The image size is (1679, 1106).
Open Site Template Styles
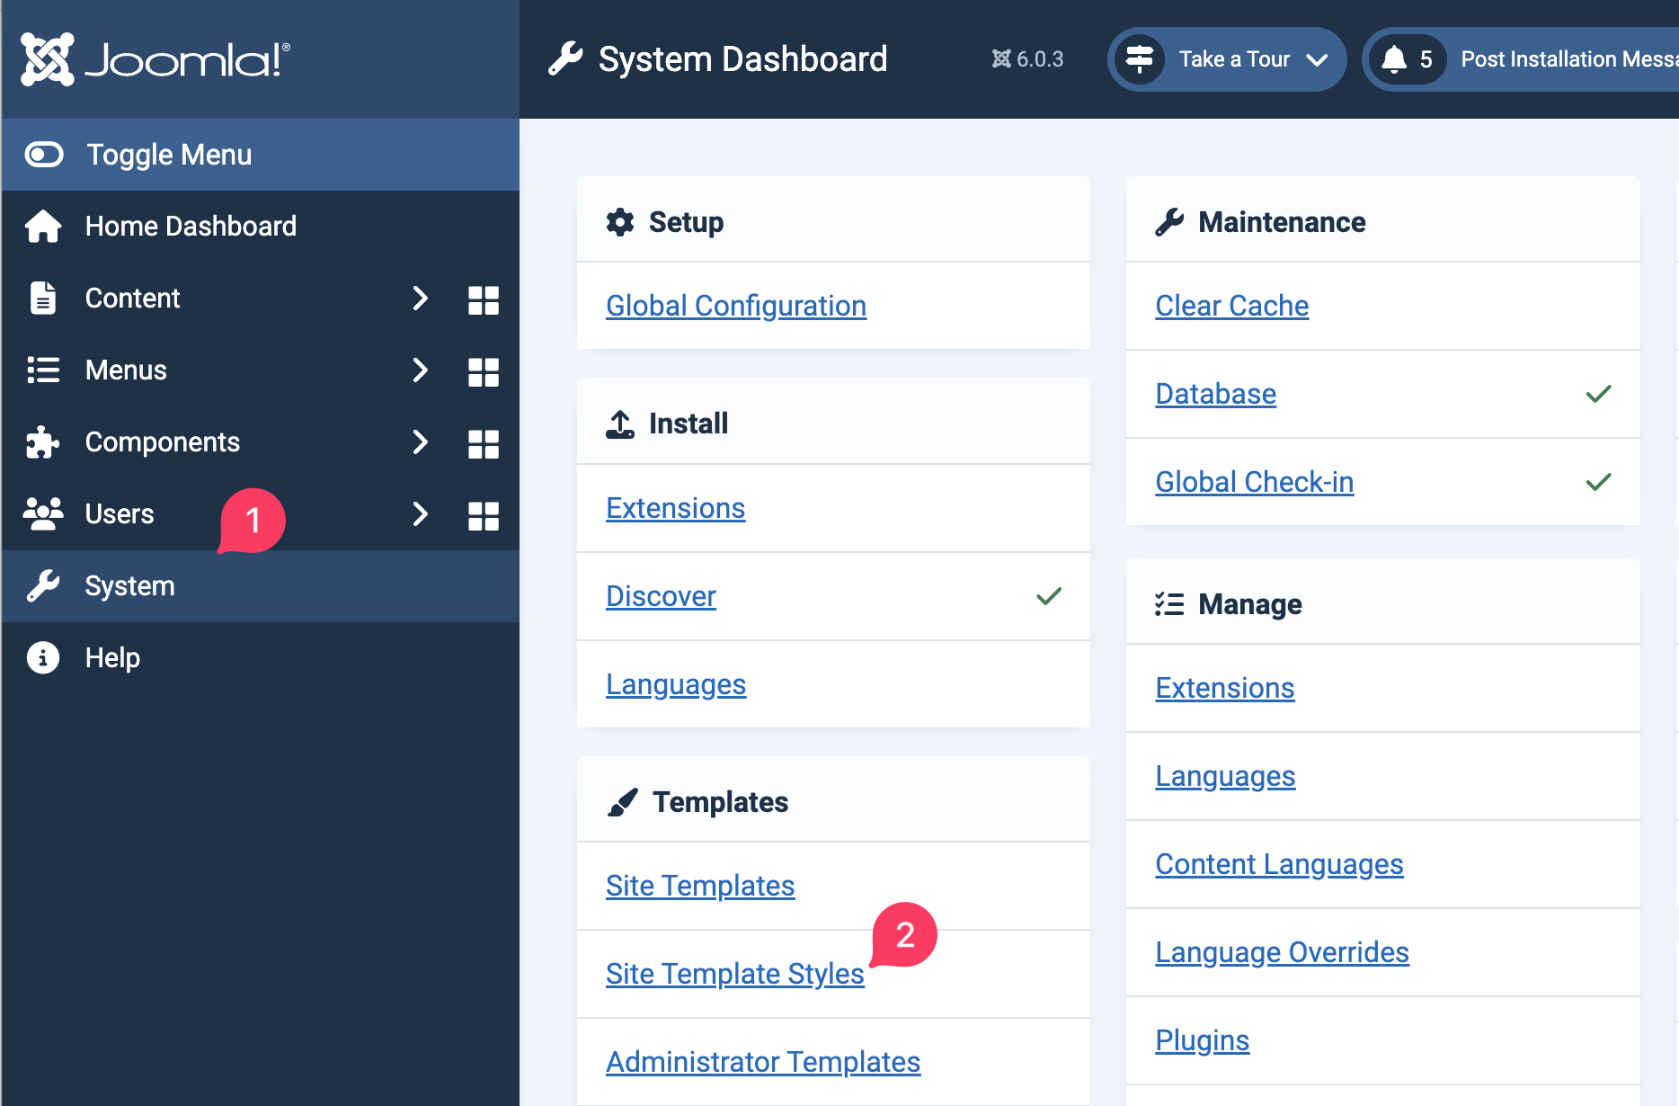pyautogui.click(x=734, y=973)
